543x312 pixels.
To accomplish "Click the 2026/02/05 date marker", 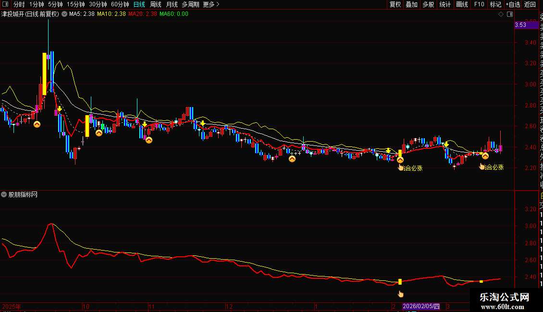I will 421,306.
